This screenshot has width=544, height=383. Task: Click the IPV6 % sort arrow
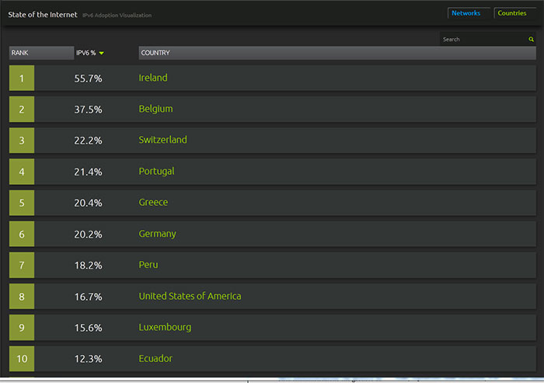coord(101,53)
